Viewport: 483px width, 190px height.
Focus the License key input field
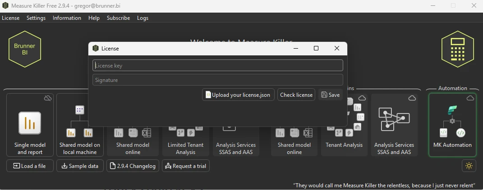[x=218, y=65]
